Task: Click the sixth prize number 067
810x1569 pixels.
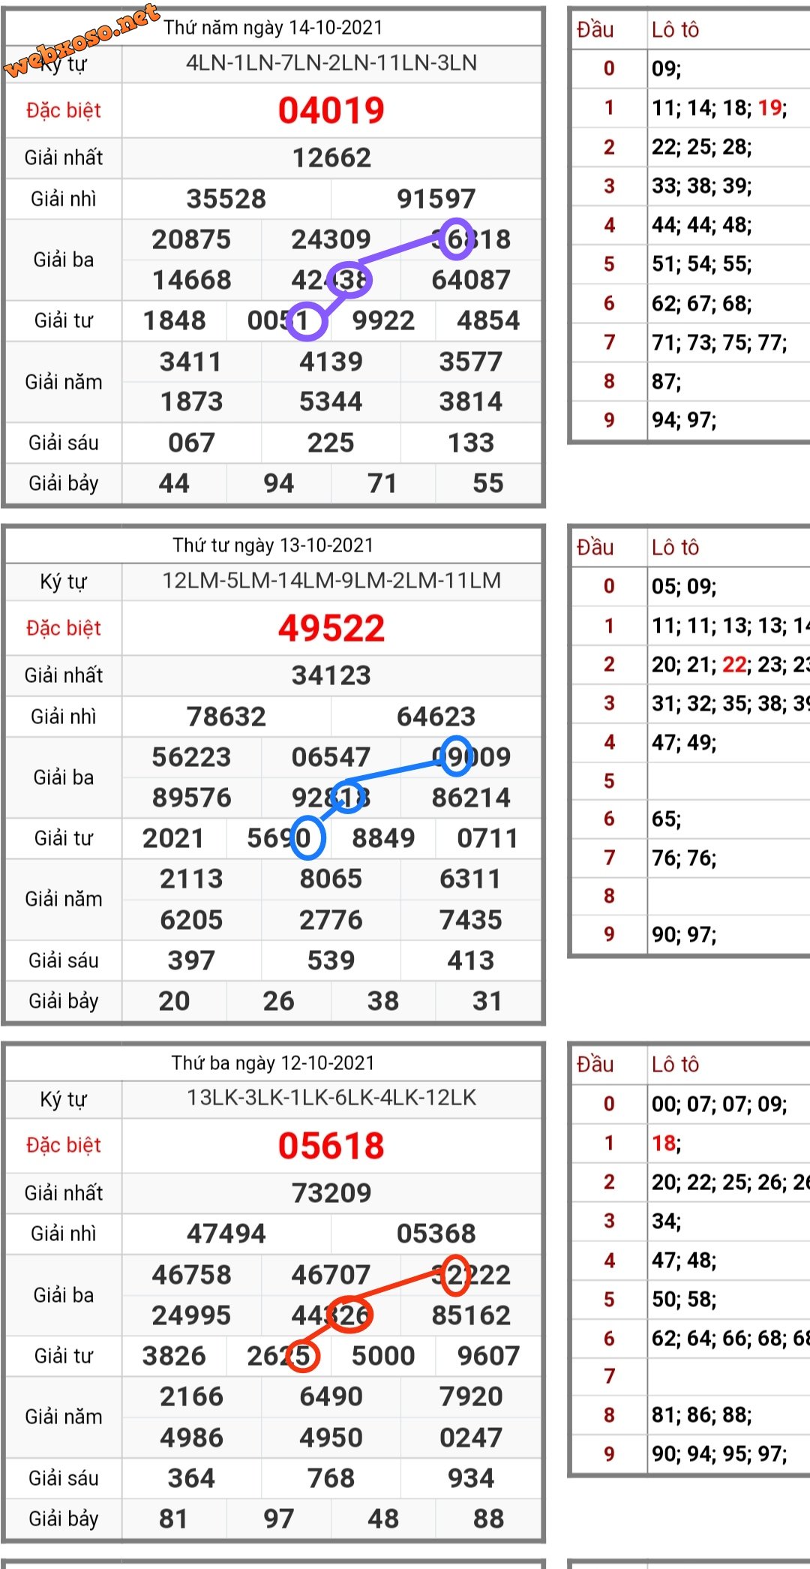Action: point(192,443)
